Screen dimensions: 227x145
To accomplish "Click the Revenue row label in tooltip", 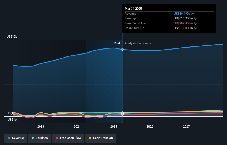I will (131, 14).
